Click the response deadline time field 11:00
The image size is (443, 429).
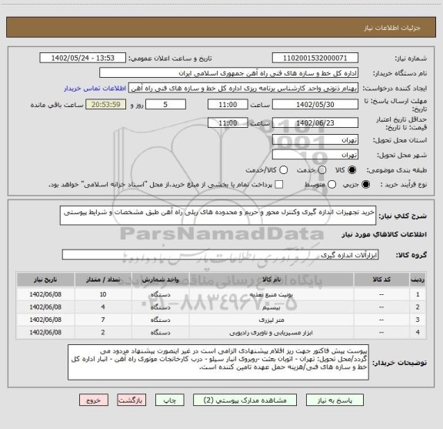[228, 105]
